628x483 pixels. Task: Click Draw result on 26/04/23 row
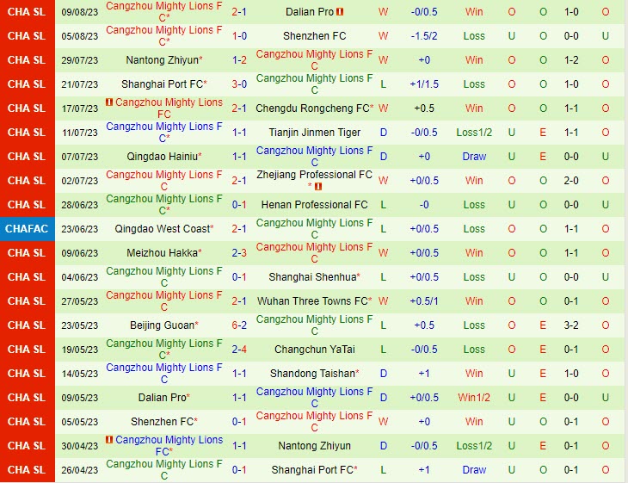pos(474,470)
